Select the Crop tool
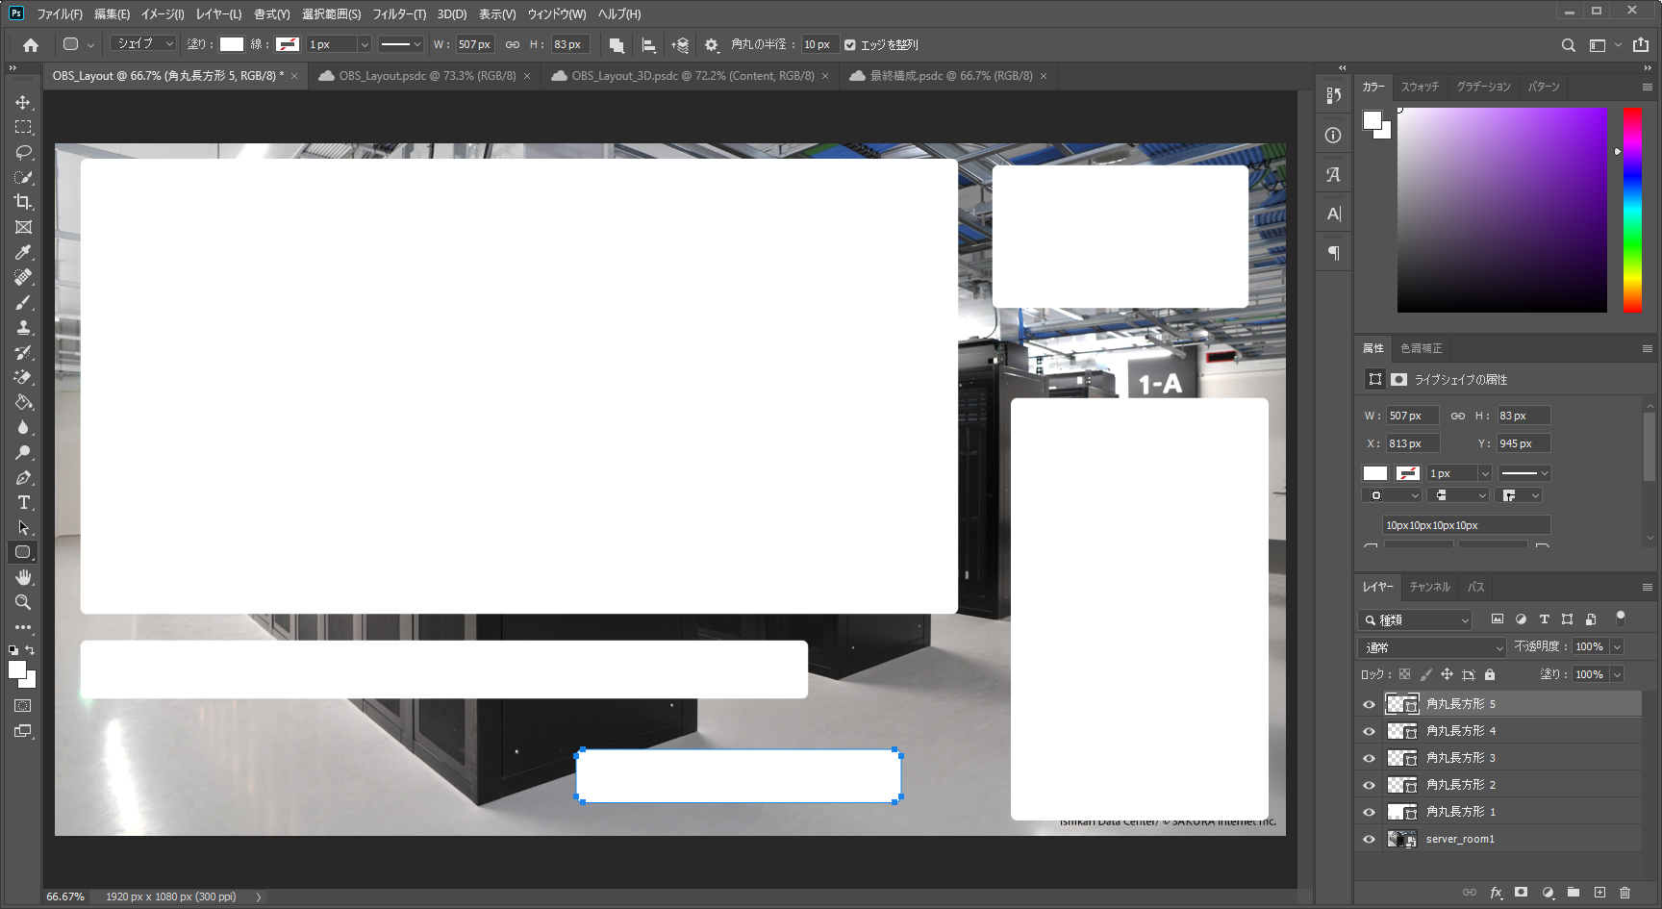Screen dimensions: 1662x909 pos(23,202)
